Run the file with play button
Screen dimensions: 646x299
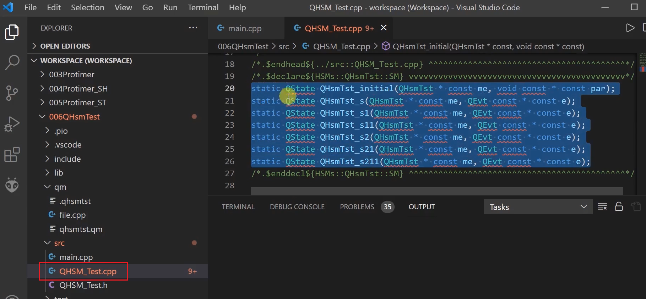630,28
